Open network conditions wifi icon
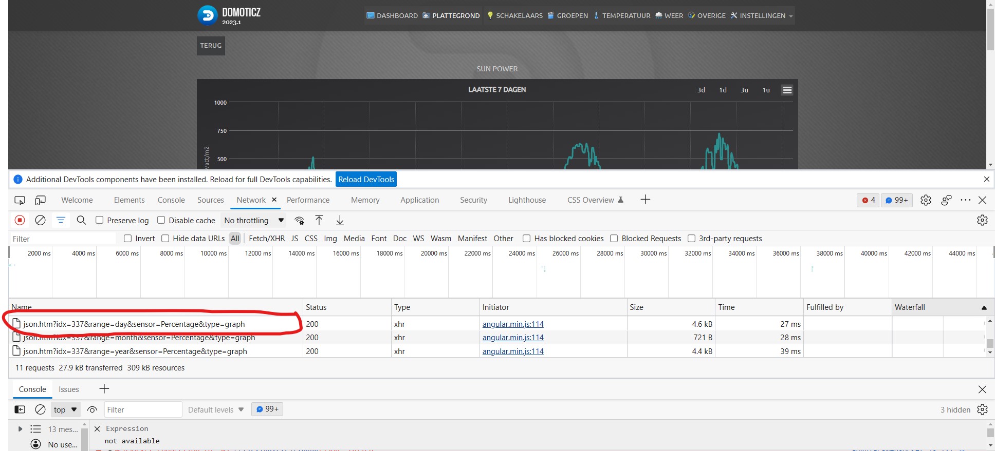 [x=299, y=221]
